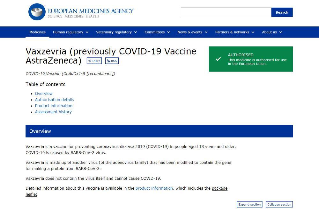Viewport: 319px width, 210px height.
Task: Open the About us dropdown
Action: pyautogui.click(x=272, y=32)
